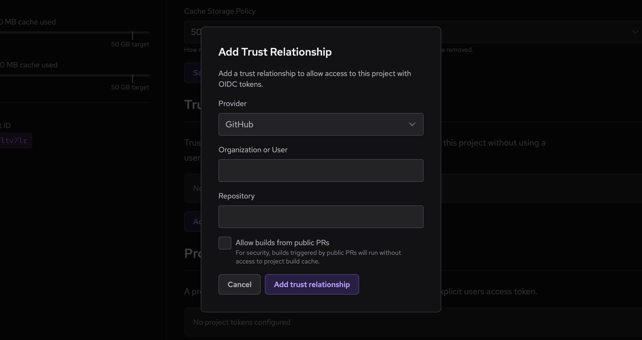Expand Cache Storage Policy via right chevron
Viewport: 642px width, 340px height.
(x=635, y=32)
